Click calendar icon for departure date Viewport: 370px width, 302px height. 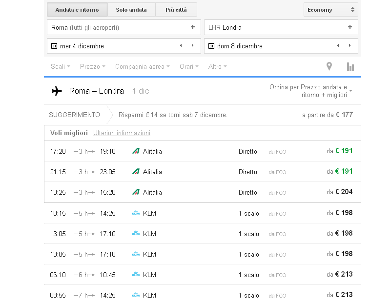pos(54,46)
